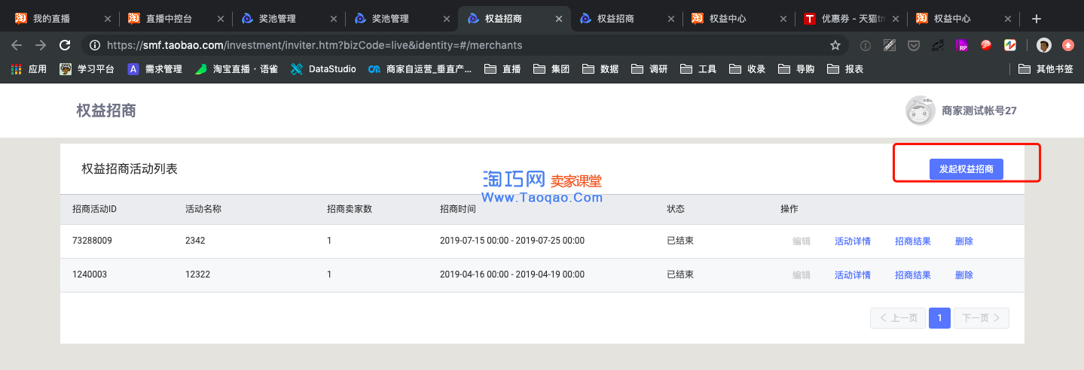1084x370 pixels.
Task: Click the 上一页 pagination button
Action: [898, 318]
